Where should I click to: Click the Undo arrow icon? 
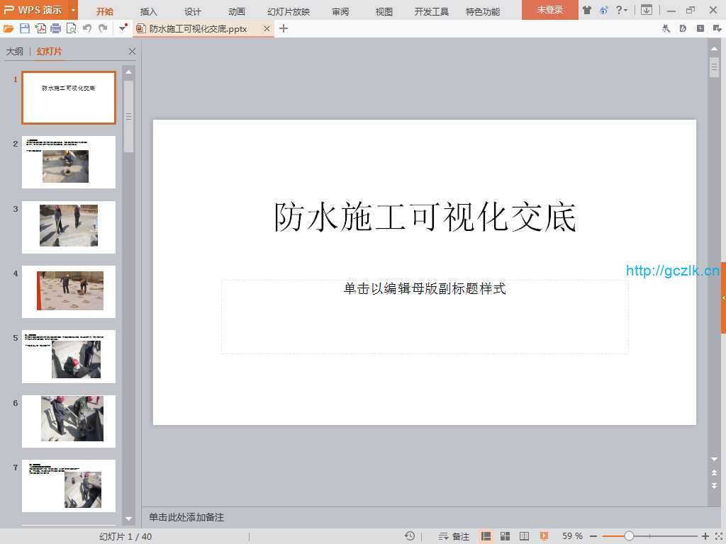[87, 28]
